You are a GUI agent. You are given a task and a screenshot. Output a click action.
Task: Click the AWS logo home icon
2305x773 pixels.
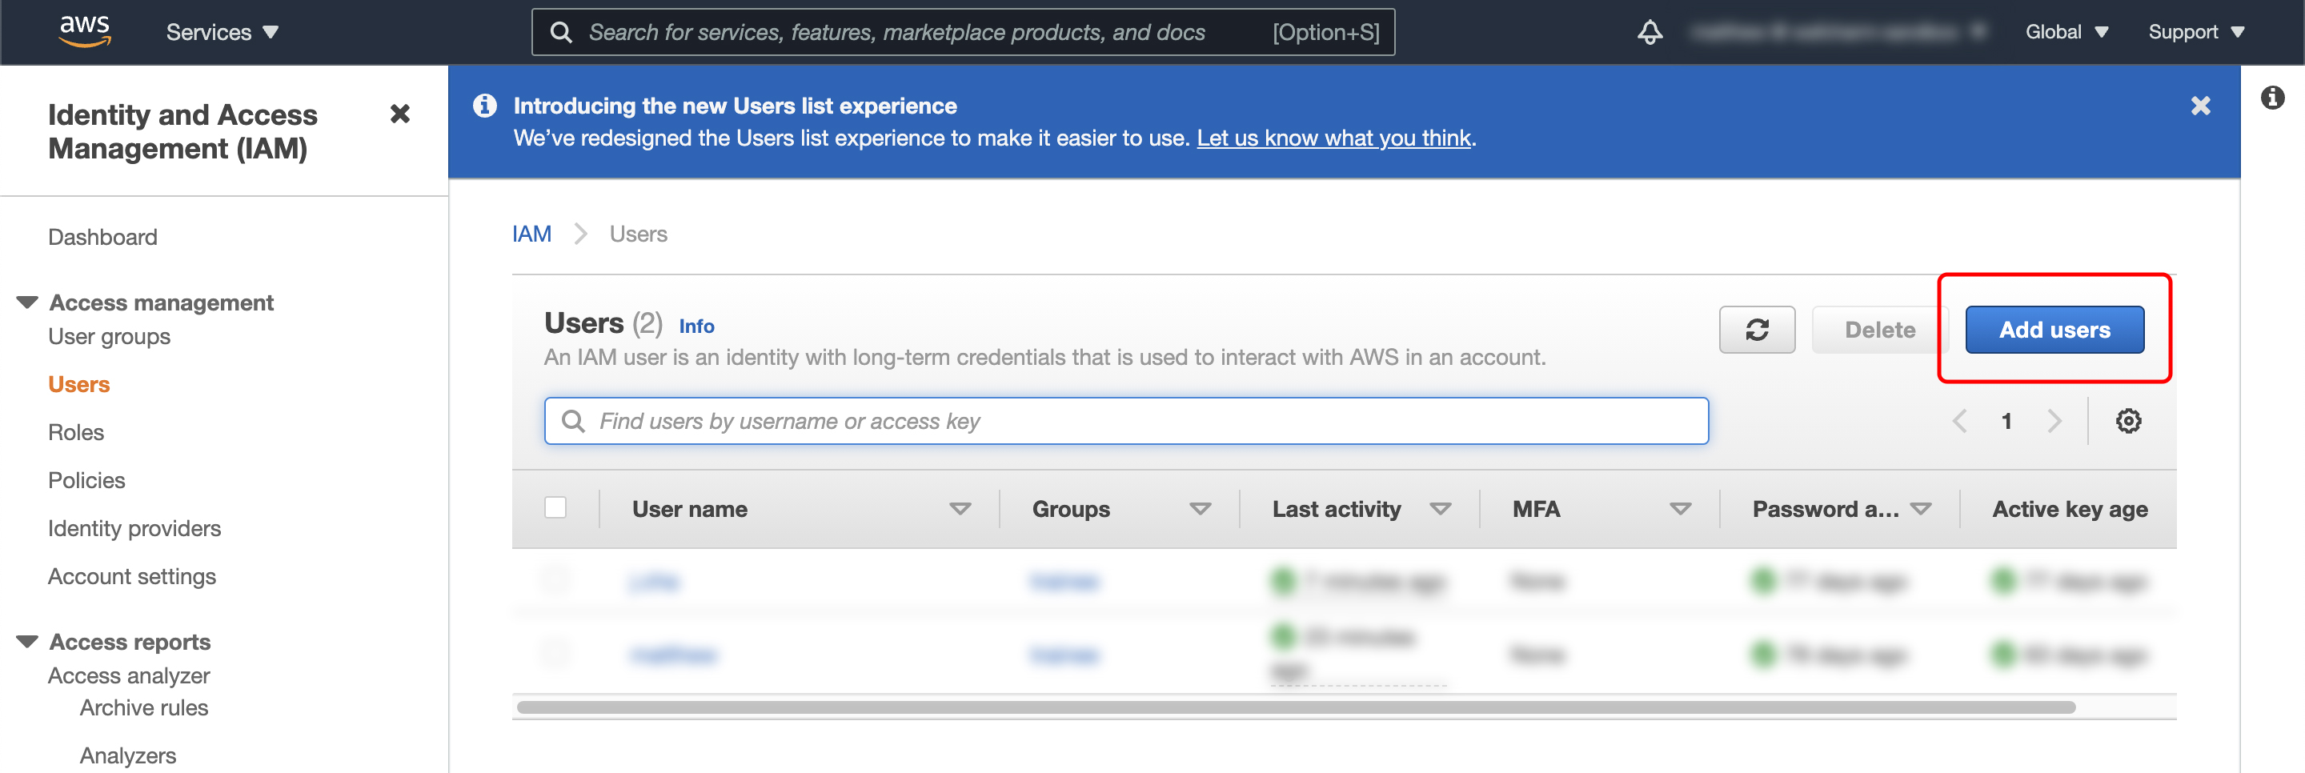tap(85, 30)
